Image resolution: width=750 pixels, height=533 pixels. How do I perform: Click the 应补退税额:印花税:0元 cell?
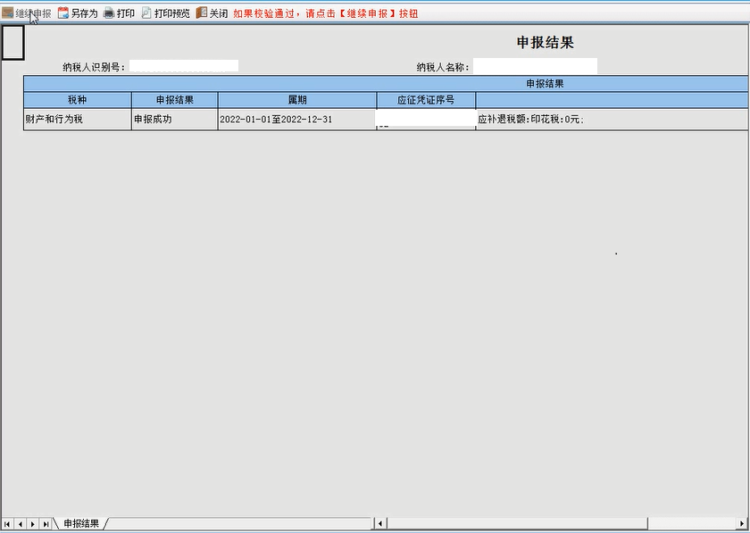pyautogui.click(x=612, y=119)
